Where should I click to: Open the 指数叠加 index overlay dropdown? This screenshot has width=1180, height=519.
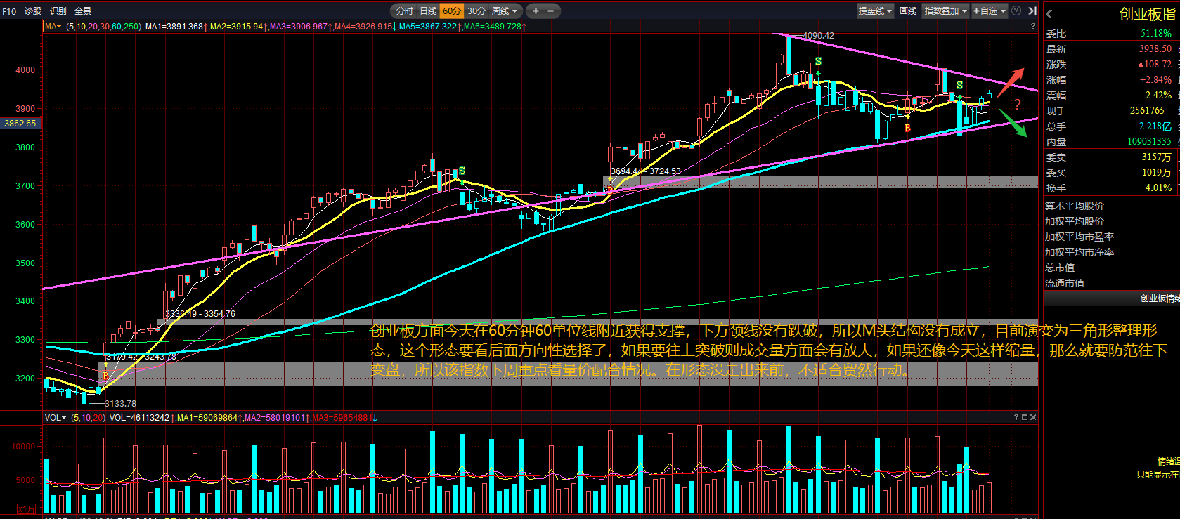point(946,11)
